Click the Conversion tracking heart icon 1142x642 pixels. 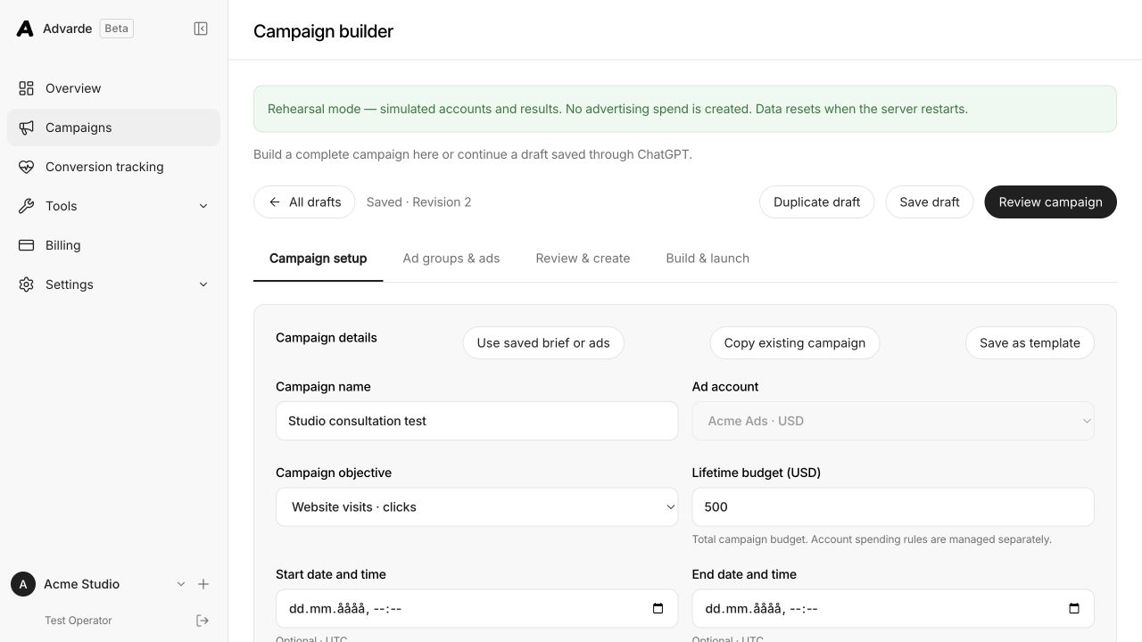(x=27, y=167)
